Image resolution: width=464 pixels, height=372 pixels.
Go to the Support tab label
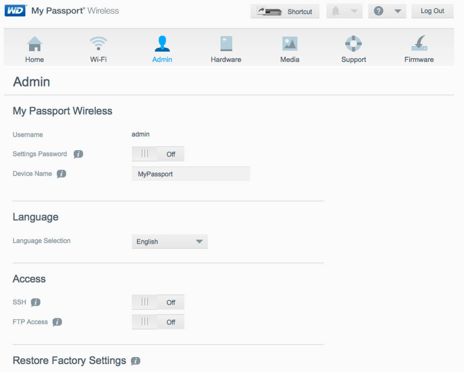[x=354, y=59]
